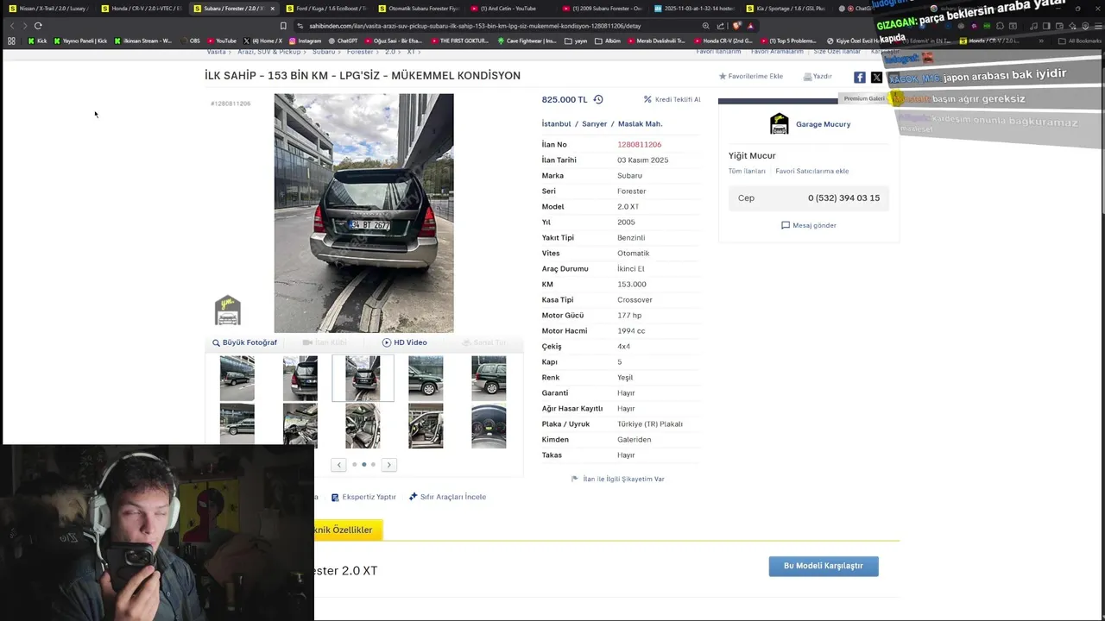Switch to Otomatik Subaru Forester tab
The height and width of the screenshot is (621, 1105).
tap(419, 8)
